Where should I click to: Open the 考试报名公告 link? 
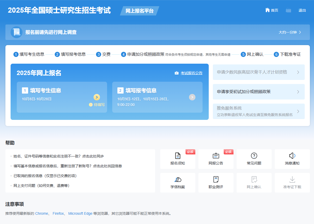(x=191, y=73)
